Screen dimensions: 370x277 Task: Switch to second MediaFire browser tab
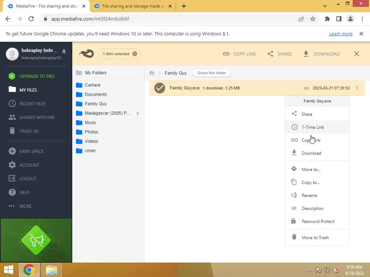[132, 6]
